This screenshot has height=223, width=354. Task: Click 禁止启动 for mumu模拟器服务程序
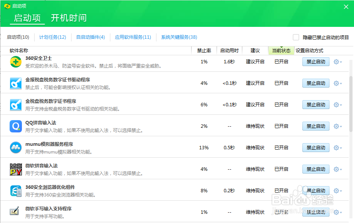[x=316, y=148]
